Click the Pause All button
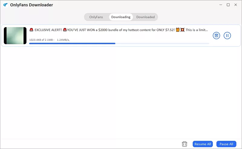The width and height of the screenshot is (242, 149). [x=226, y=144]
